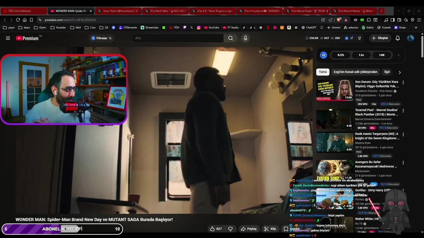Open Son Durum Güç Yüzükleri video thumbnail

pos(335,90)
